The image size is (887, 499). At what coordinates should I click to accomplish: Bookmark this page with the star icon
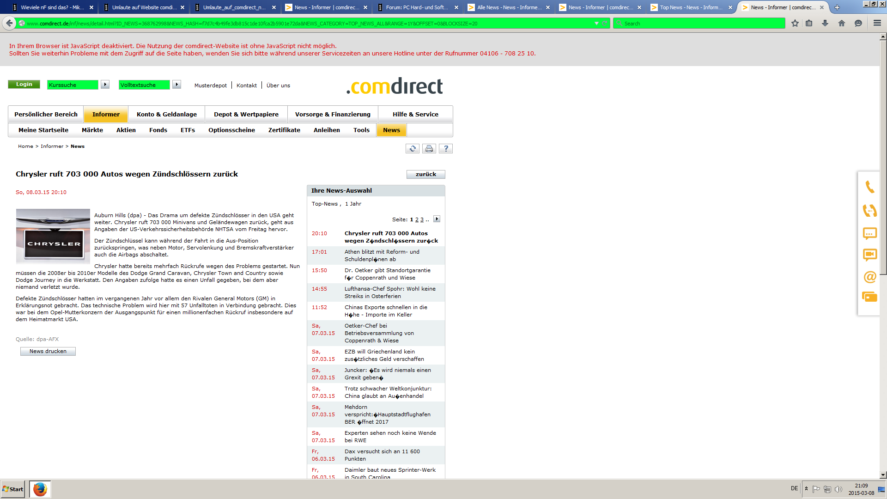click(x=795, y=23)
